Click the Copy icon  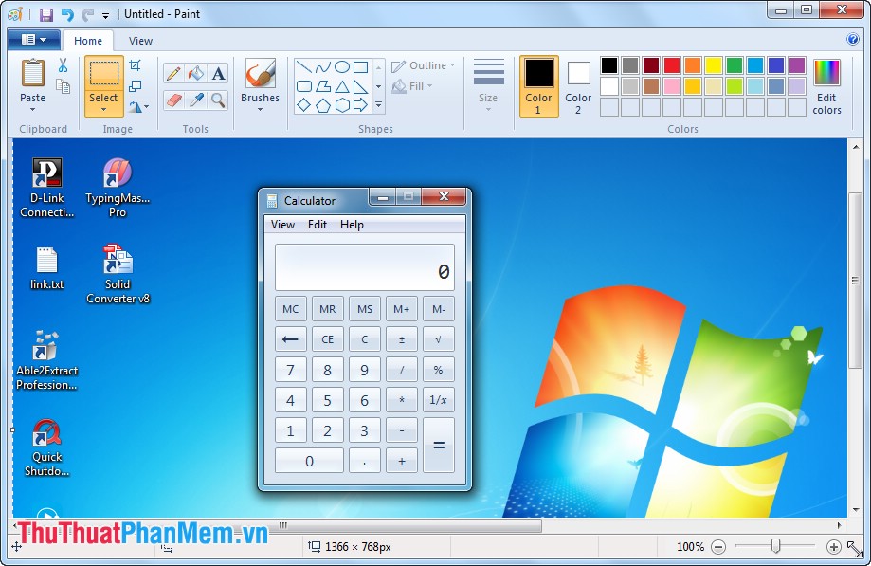point(63,86)
